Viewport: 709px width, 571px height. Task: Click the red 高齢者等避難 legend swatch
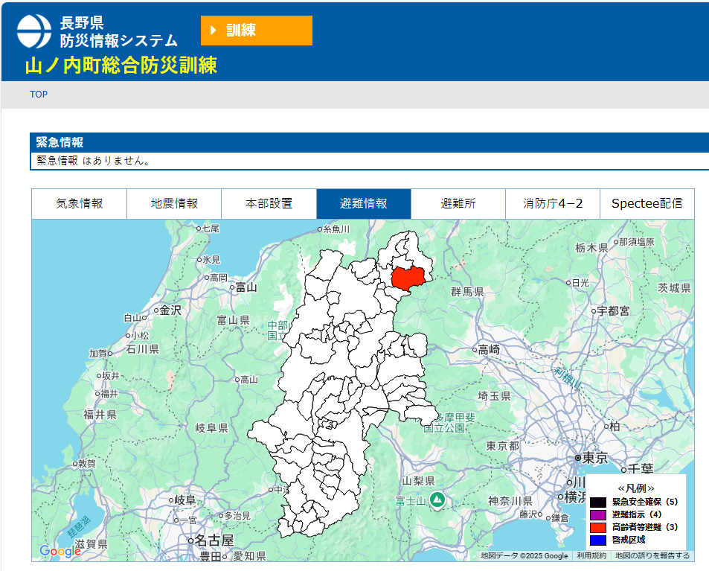598,527
